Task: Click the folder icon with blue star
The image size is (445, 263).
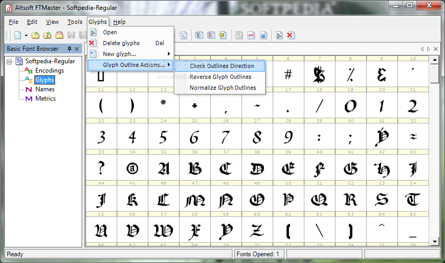Action: [47, 35]
